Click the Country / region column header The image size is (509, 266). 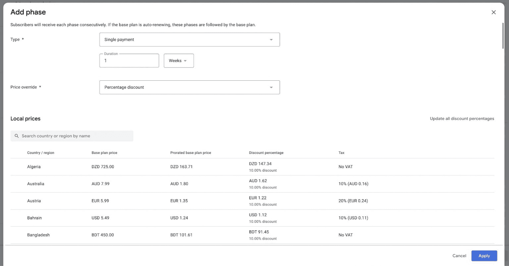[x=40, y=153]
